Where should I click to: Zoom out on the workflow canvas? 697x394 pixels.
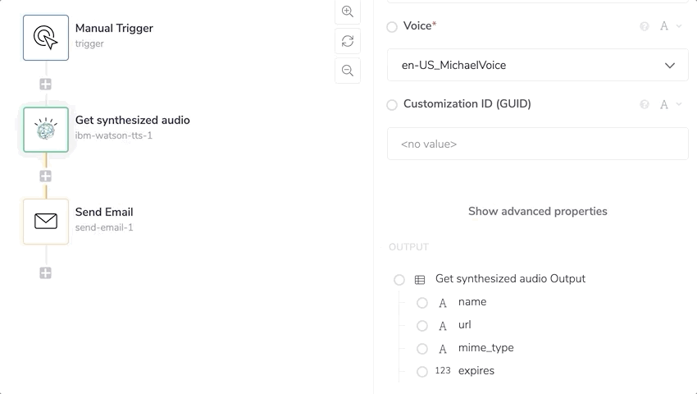click(348, 71)
